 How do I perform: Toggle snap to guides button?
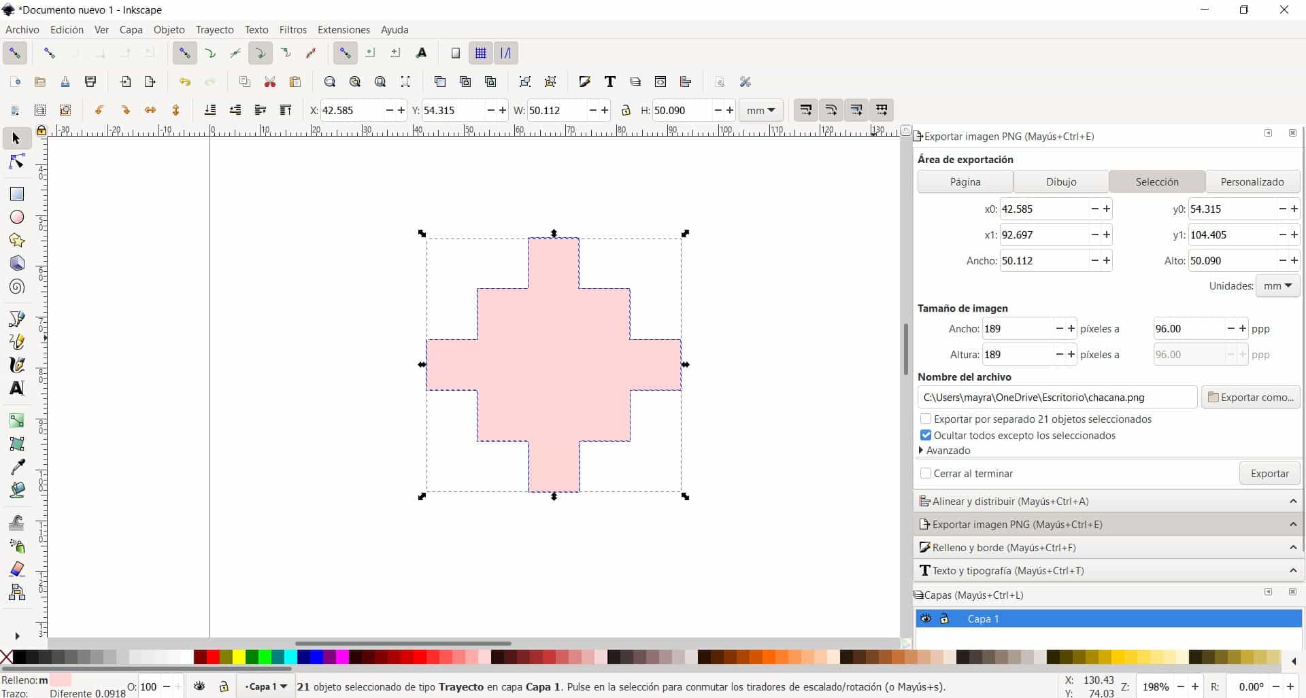tap(506, 53)
